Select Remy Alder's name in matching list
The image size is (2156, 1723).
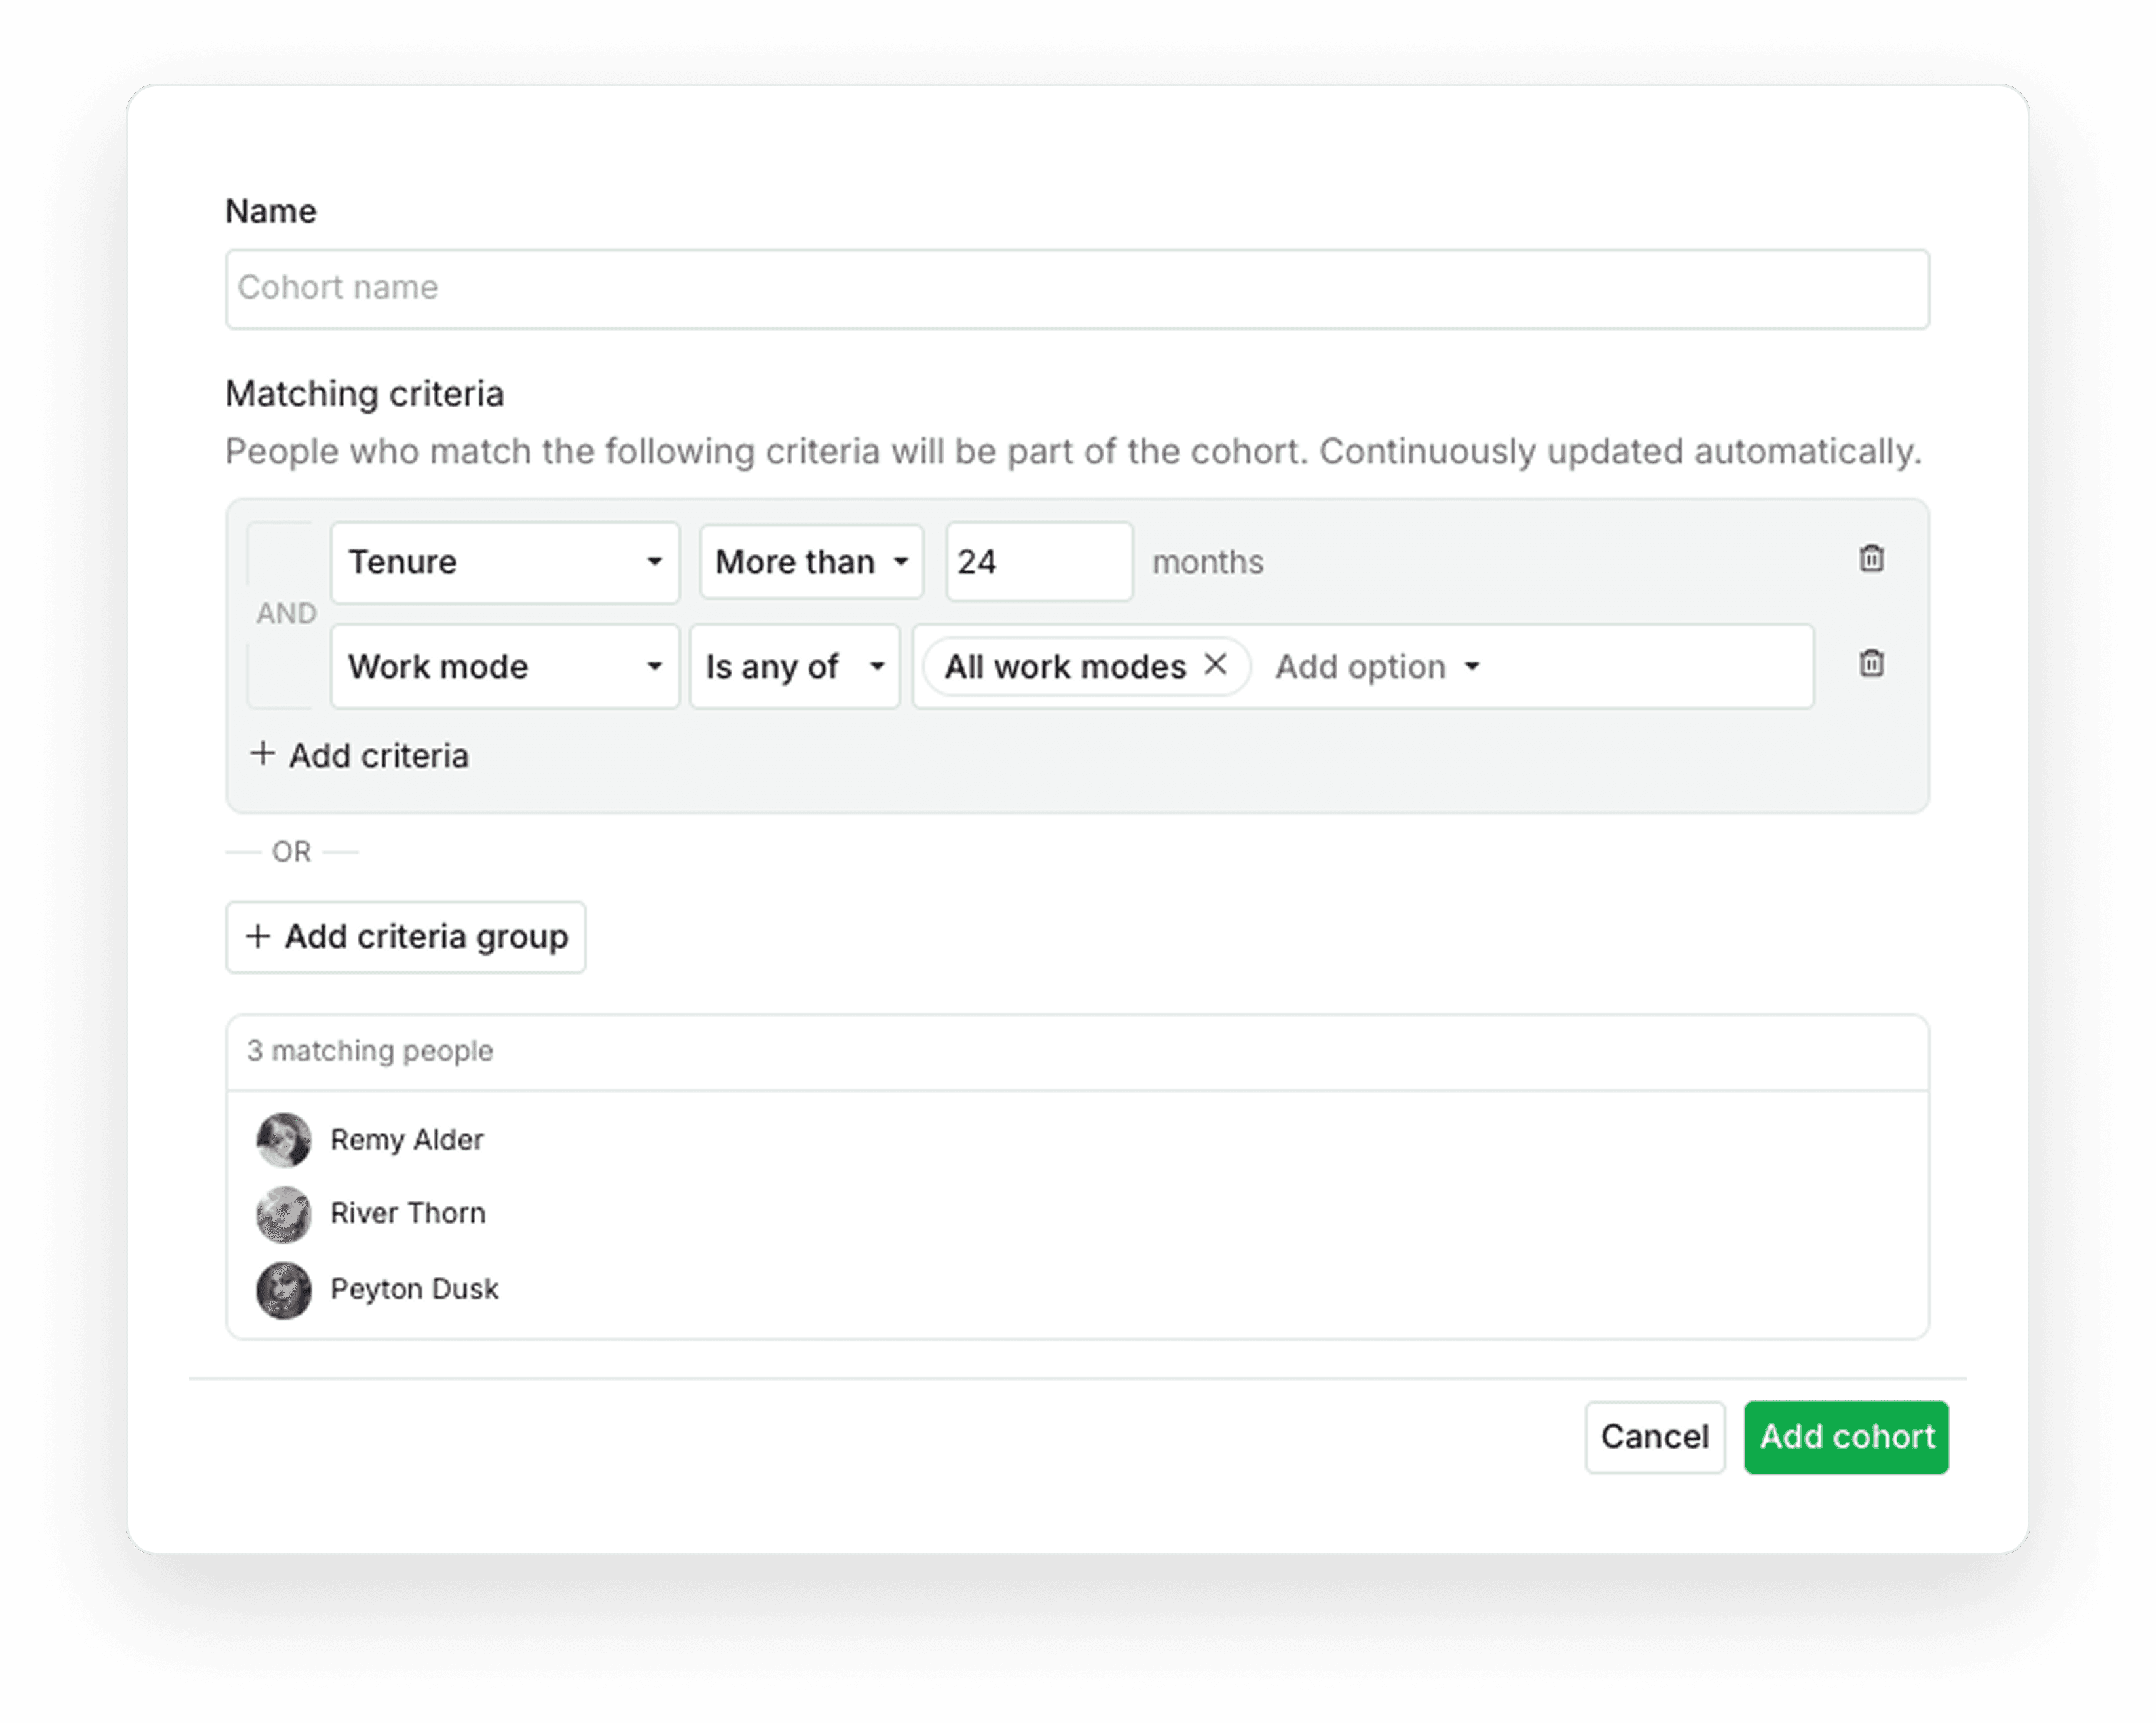click(x=407, y=1139)
